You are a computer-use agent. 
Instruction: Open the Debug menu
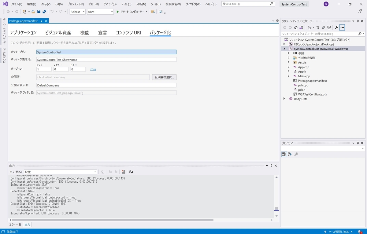pos(110,4)
